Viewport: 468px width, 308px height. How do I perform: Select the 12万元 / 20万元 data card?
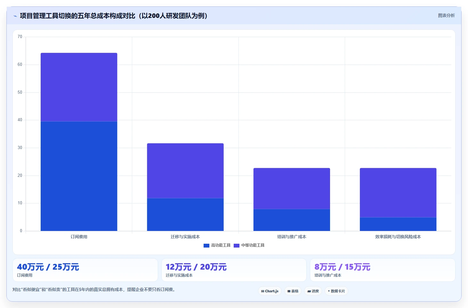234,270
